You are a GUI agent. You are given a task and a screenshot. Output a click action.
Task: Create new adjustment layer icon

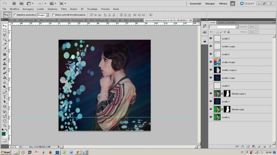pyautogui.click(x=253, y=146)
